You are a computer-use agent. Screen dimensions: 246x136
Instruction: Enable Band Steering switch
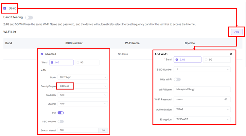(29, 17)
